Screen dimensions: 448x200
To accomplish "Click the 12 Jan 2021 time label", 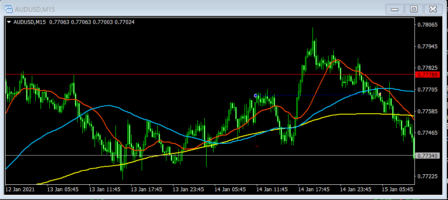I will point(20,190).
